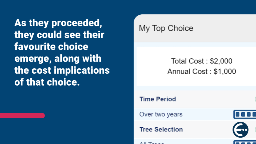Screen dimensions: 256x144
Task: Select the Over two years option row
Action: point(161,114)
